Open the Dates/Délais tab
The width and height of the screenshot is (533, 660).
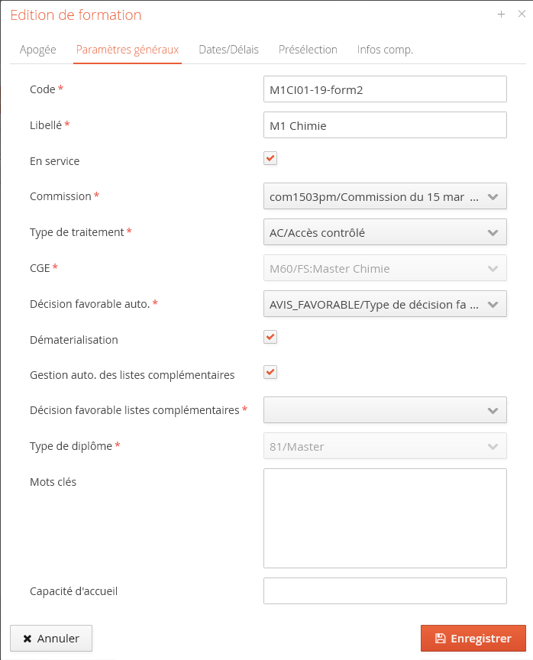(x=228, y=50)
